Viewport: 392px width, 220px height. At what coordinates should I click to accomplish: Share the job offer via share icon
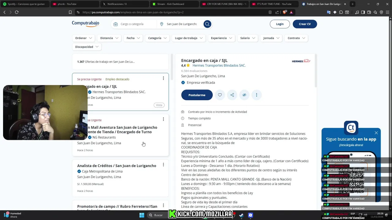tap(232, 95)
